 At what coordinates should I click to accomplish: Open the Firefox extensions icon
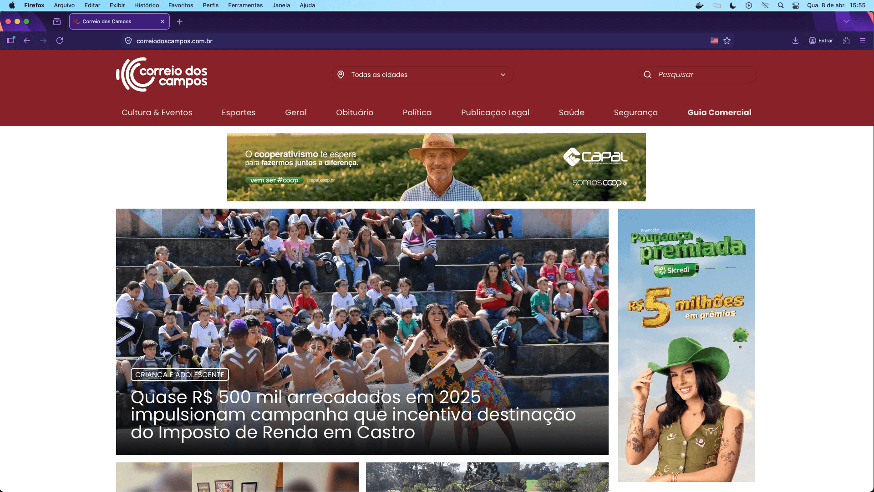tap(846, 41)
